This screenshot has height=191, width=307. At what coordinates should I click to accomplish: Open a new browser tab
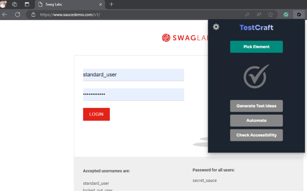click(111, 4)
